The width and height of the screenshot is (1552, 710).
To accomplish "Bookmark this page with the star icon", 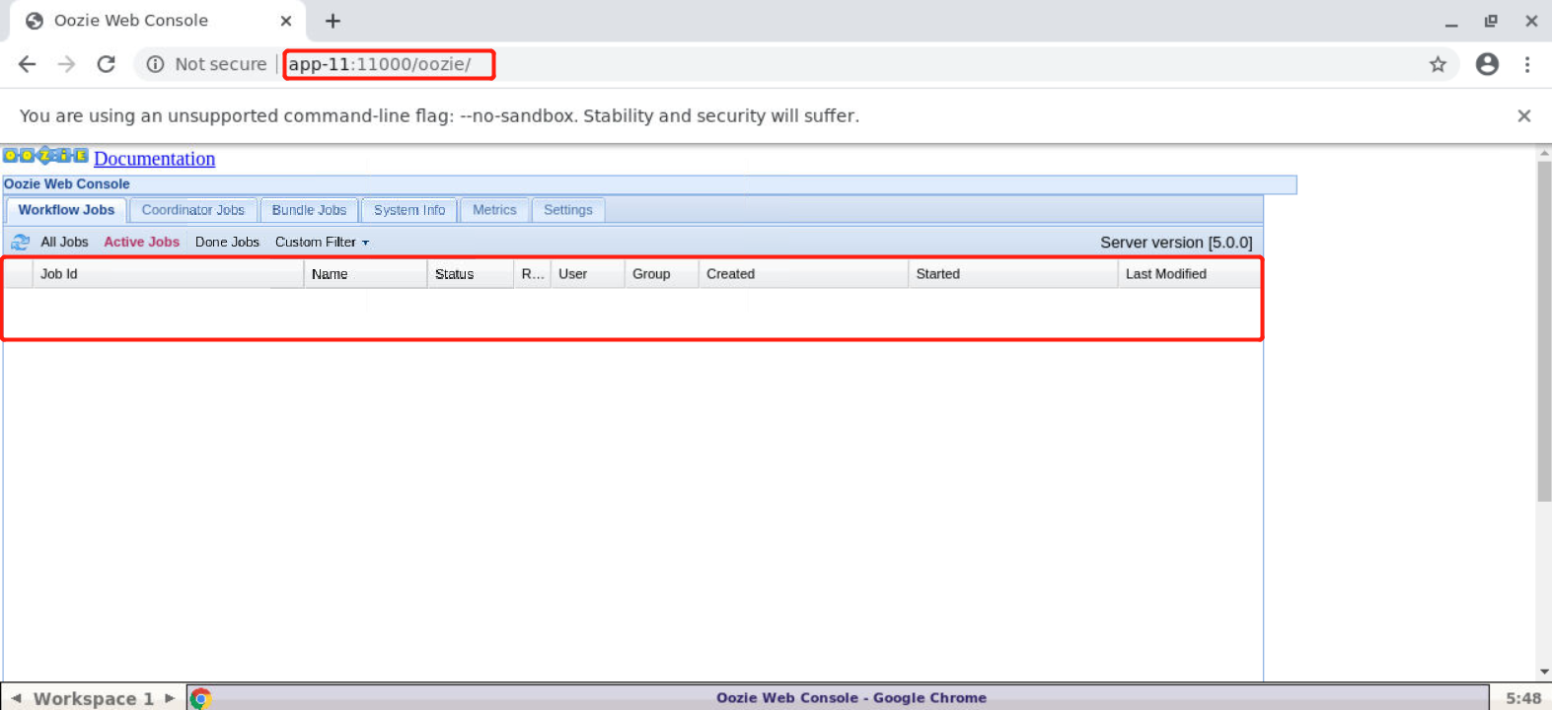I will click(1438, 64).
